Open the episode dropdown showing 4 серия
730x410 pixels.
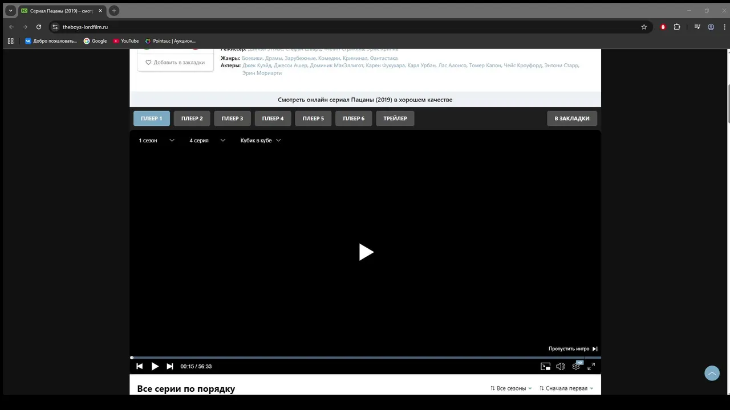pos(207,140)
